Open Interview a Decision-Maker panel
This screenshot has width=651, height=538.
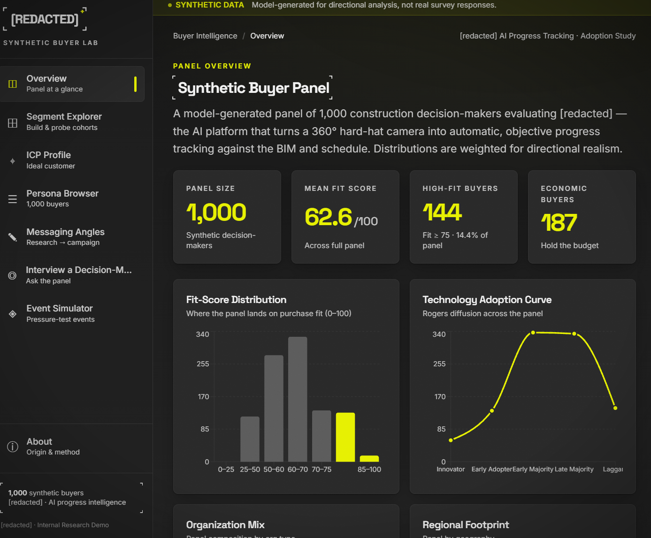pos(72,275)
